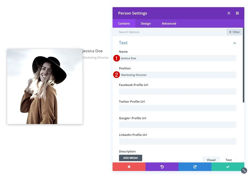Image resolution: width=251 pixels, height=177 pixels.
Task: Open the help/snapshot icon in the modal header
Action: 229,13
